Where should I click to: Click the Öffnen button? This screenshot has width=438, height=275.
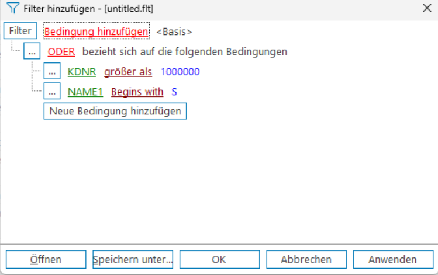point(46,259)
